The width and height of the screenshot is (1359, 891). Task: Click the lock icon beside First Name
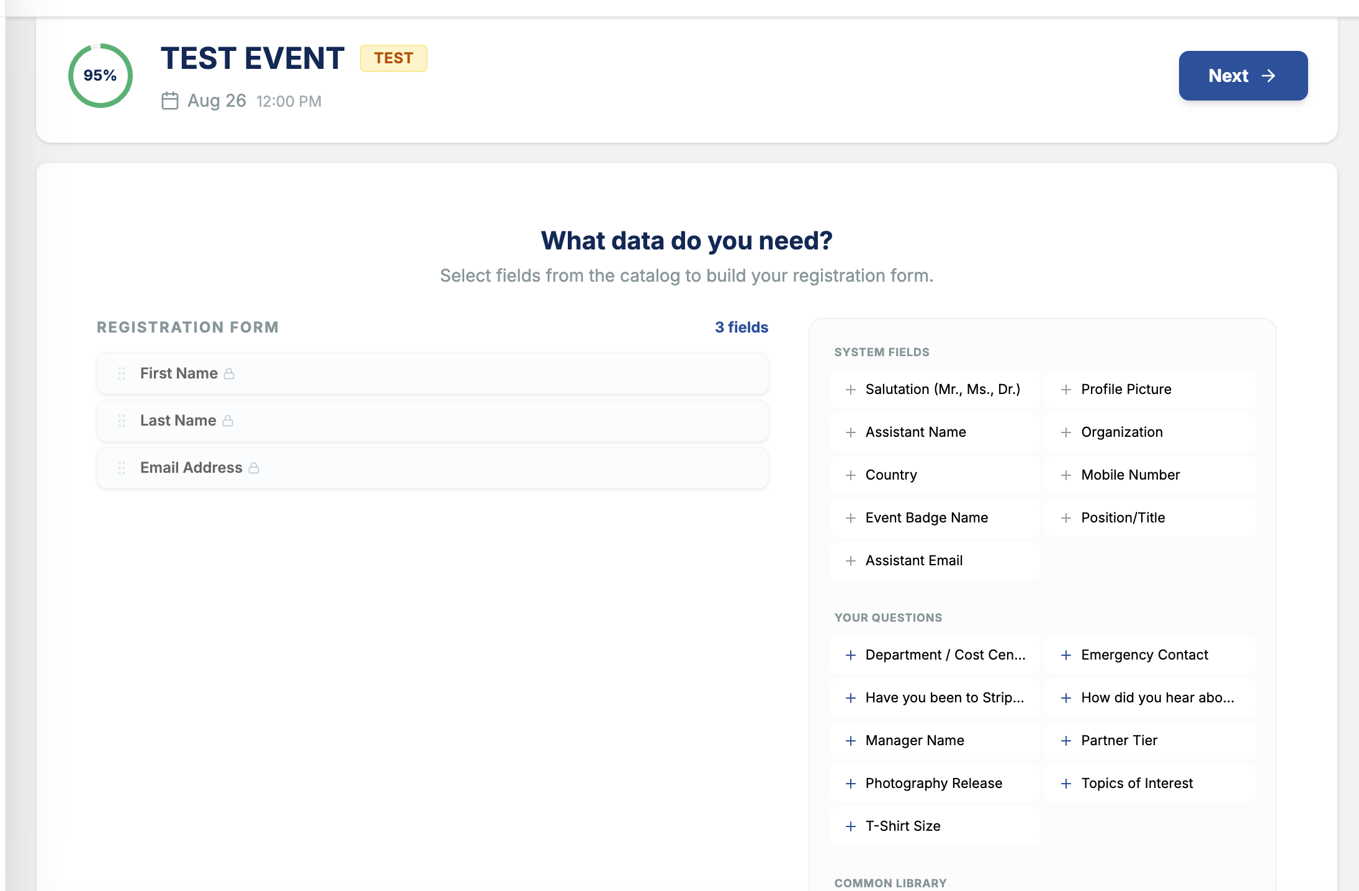(229, 374)
